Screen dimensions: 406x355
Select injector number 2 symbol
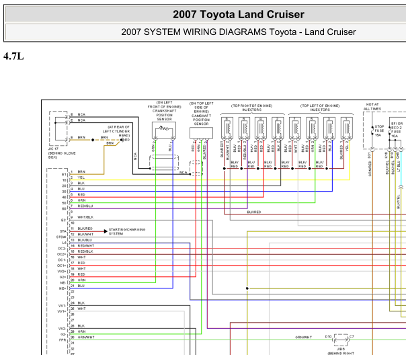click(x=278, y=128)
